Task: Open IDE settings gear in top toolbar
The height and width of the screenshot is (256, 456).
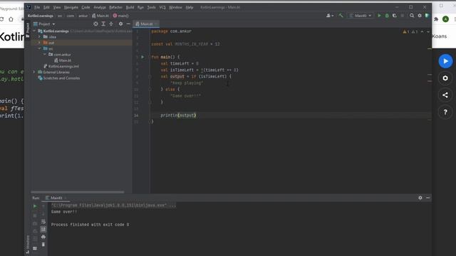Action: (x=420, y=16)
